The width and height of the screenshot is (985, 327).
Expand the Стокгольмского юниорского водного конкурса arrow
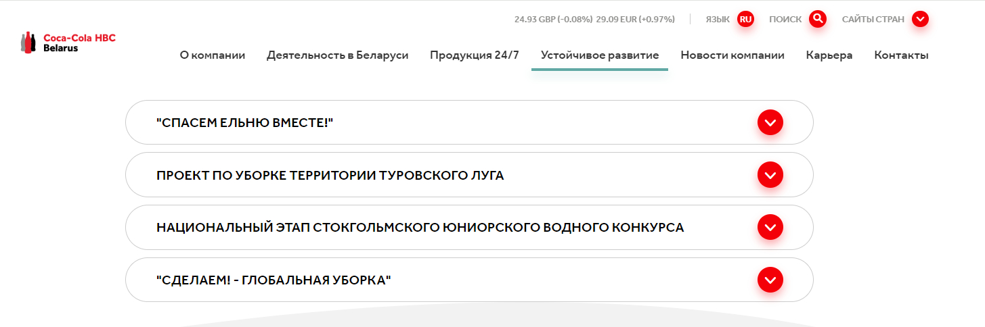770,228
